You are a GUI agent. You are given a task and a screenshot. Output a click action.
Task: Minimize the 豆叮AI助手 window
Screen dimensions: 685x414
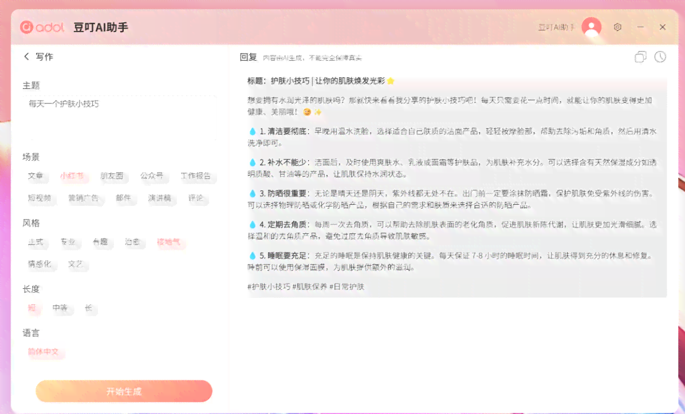pos(640,27)
